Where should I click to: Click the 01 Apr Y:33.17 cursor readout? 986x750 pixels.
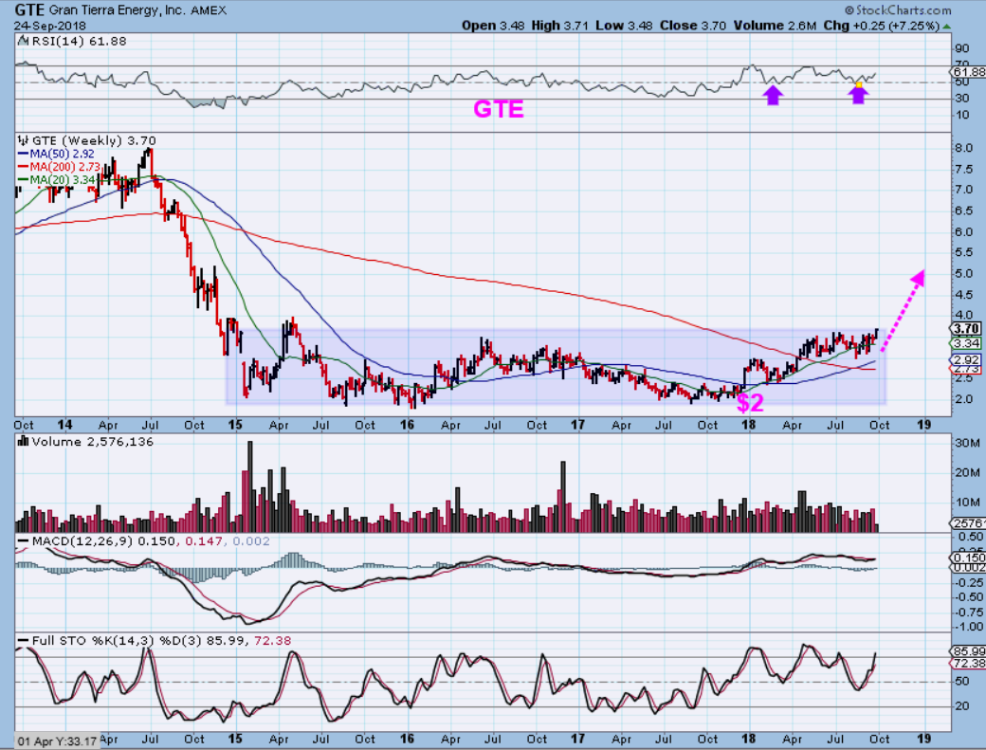57,741
